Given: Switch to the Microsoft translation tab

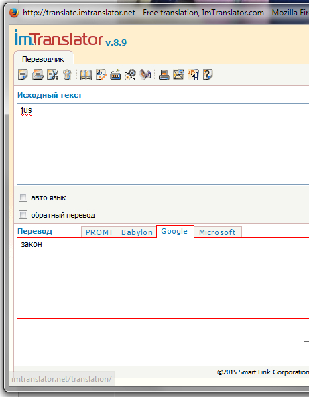Looking at the screenshot, I should [218, 232].
